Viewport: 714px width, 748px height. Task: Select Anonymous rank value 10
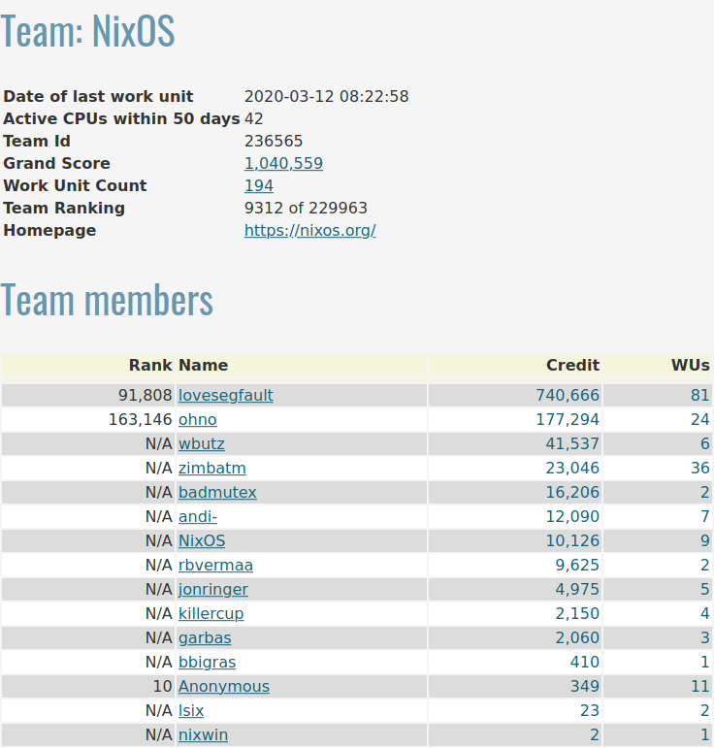163,687
